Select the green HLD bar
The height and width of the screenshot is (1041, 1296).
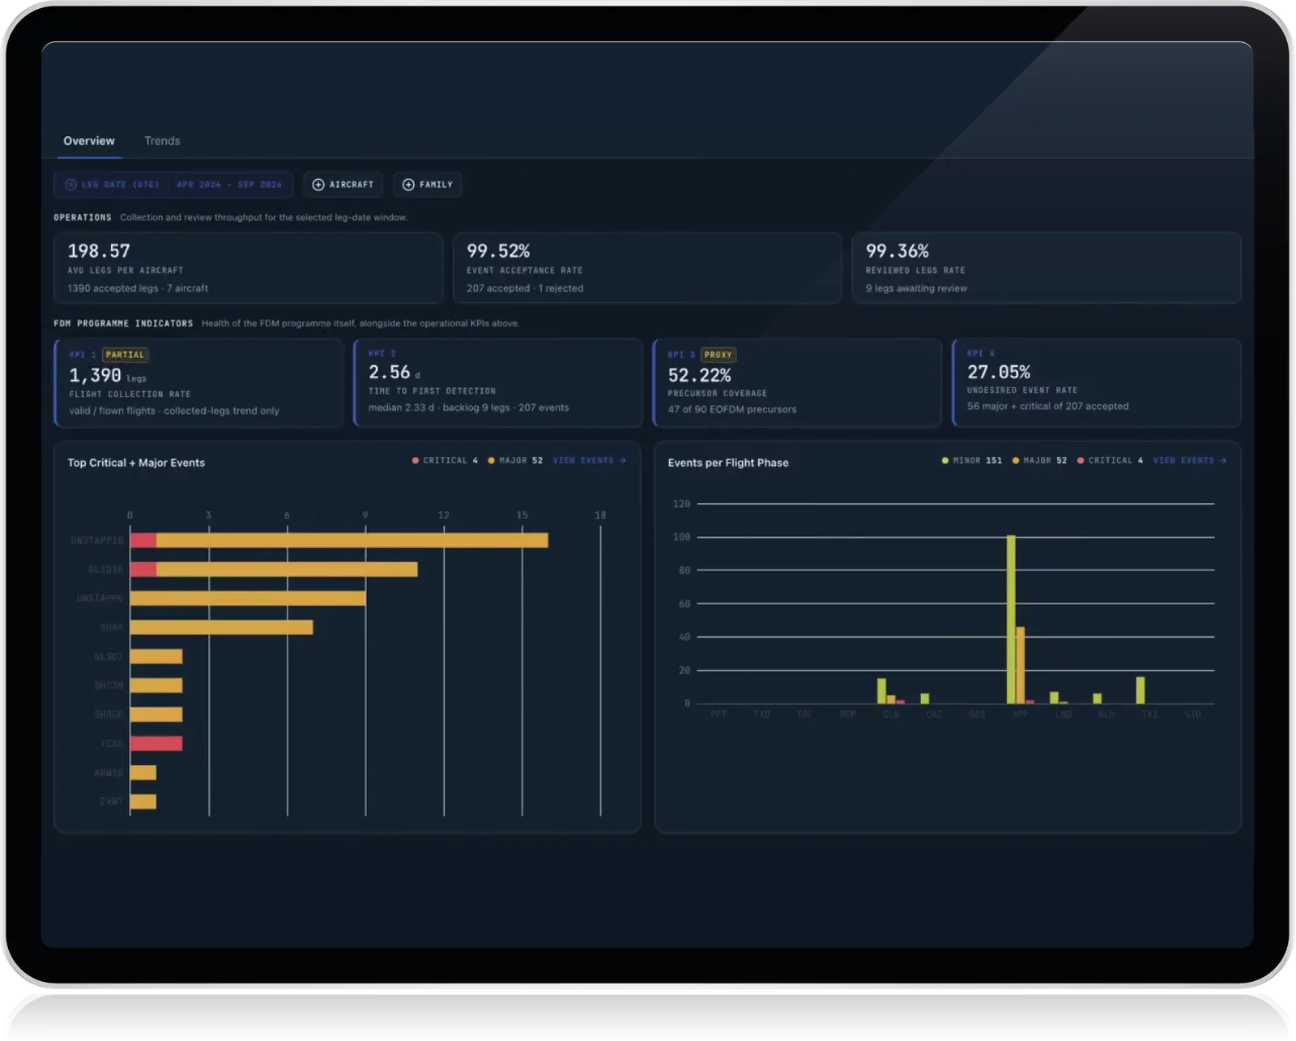point(1098,698)
